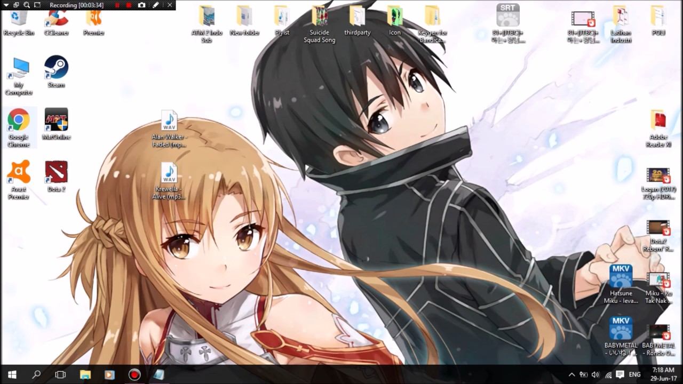The height and width of the screenshot is (384, 683).
Task: Activate the pencil drawing tool
Action: pos(155,5)
